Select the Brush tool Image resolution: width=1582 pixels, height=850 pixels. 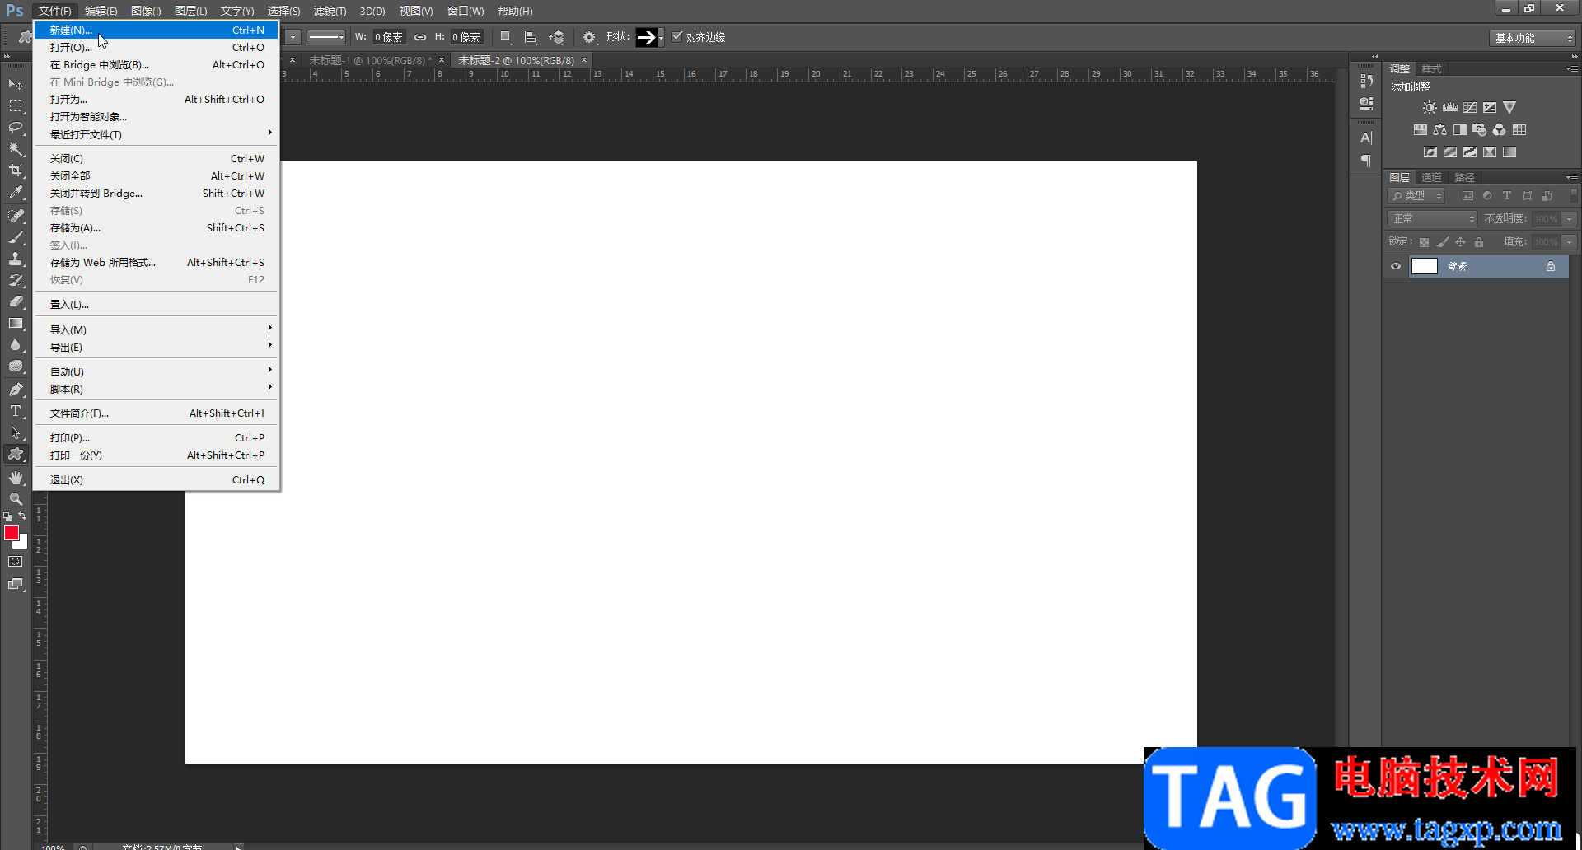[x=16, y=237]
